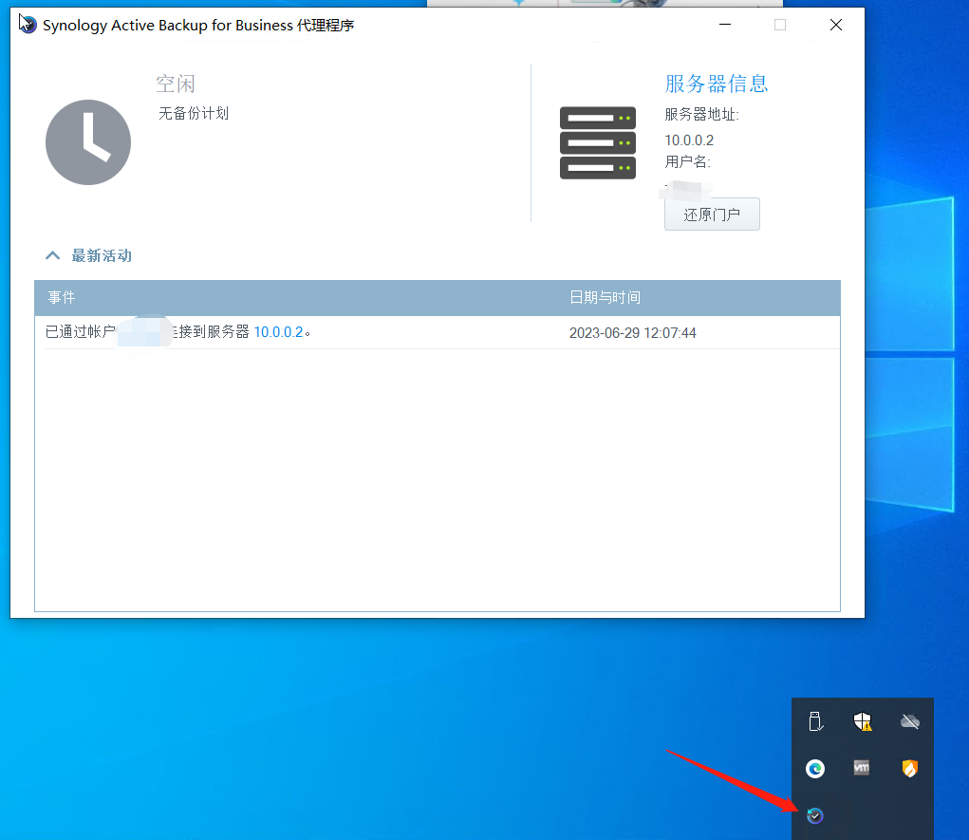Screen dimensions: 969x840
Task: Click the 事件 column header
Action: (x=62, y=297)
